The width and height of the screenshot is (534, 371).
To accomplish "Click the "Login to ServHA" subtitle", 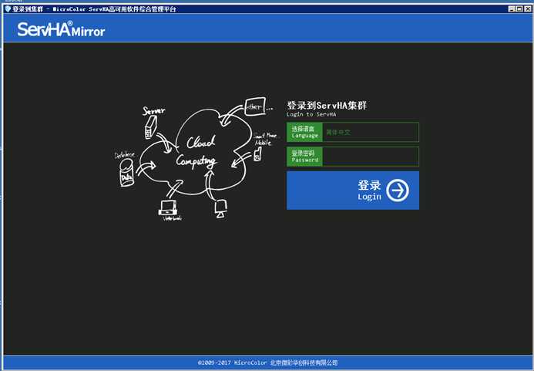I will pyautogui.click(x=311, y=114).
